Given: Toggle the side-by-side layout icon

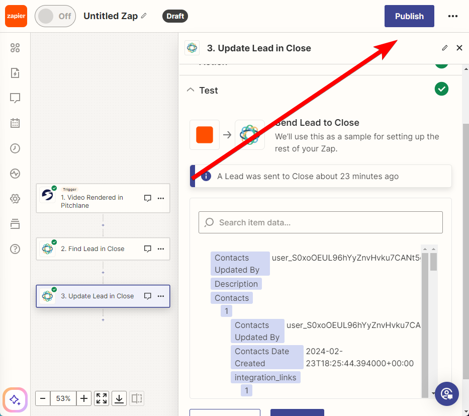Looking at the screenshot, I should 137,398.
